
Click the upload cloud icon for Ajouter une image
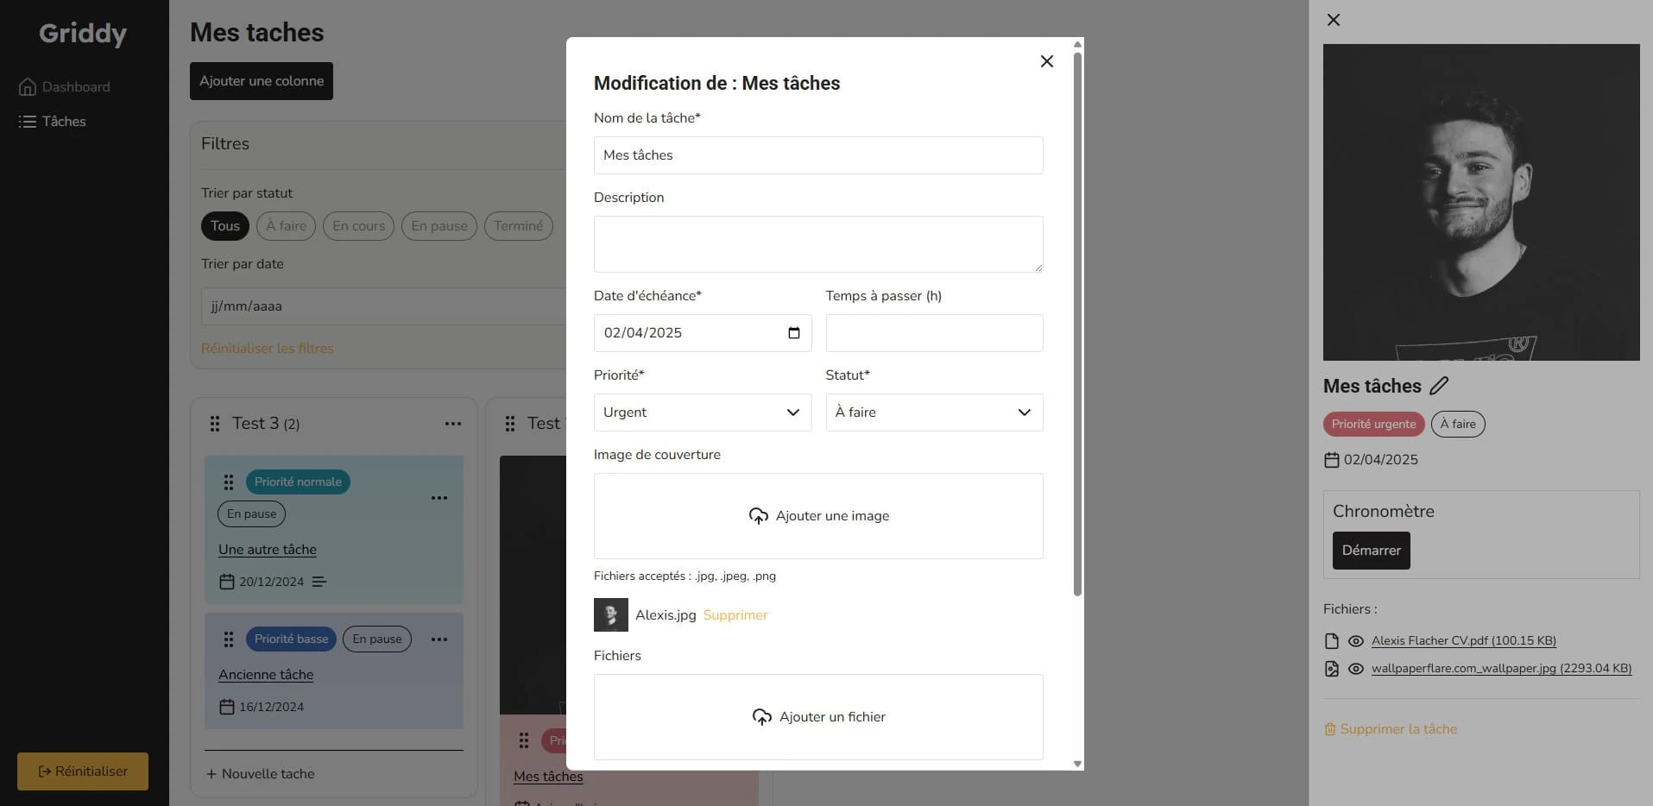[x=758, y=516]
